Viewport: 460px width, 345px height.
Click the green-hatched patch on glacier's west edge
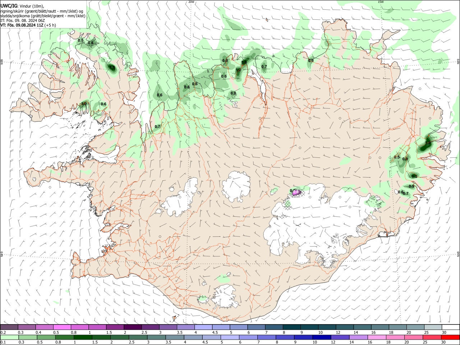(287, 204)
